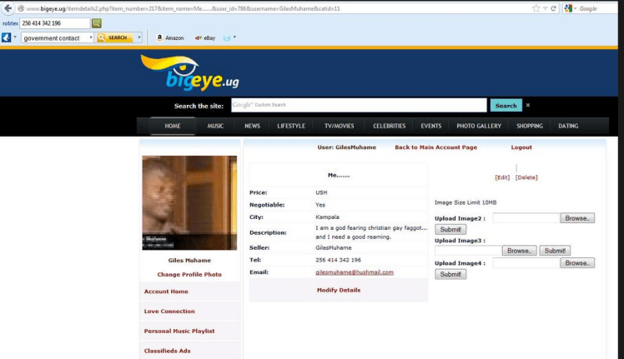
Task: Open the DATING navigation tab
Action: pos(568,126)
